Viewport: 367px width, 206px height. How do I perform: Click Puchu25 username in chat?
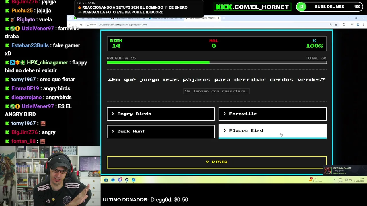pos(22,11)
